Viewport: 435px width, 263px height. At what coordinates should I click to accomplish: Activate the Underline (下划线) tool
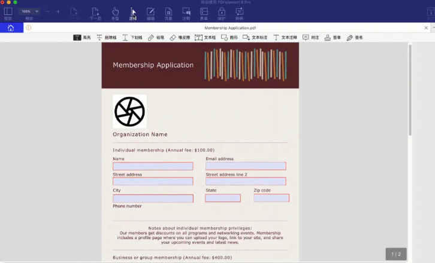pyautogui.click(x=133, y=37)
